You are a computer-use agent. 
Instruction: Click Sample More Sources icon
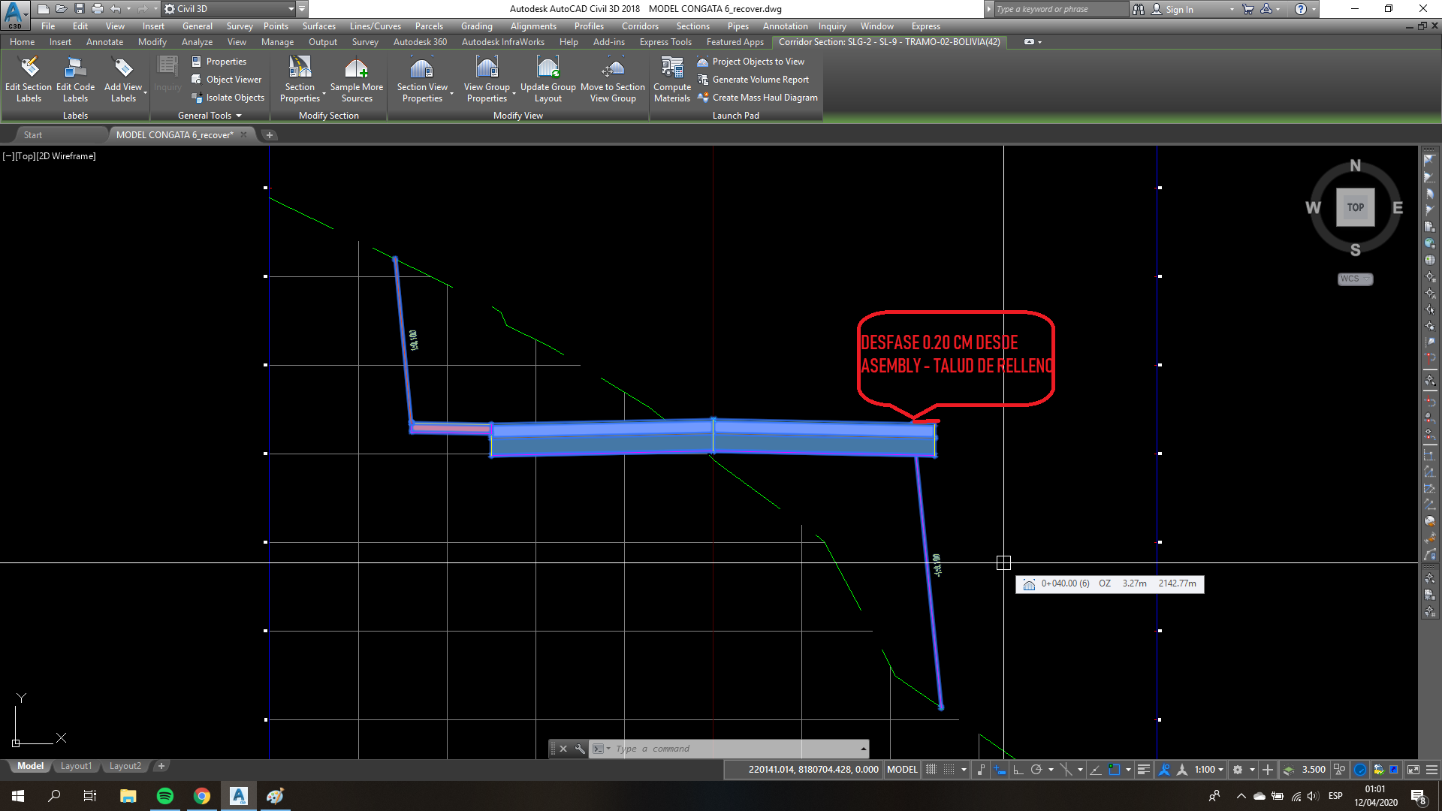pyautogui.click(x=356, y=69)
